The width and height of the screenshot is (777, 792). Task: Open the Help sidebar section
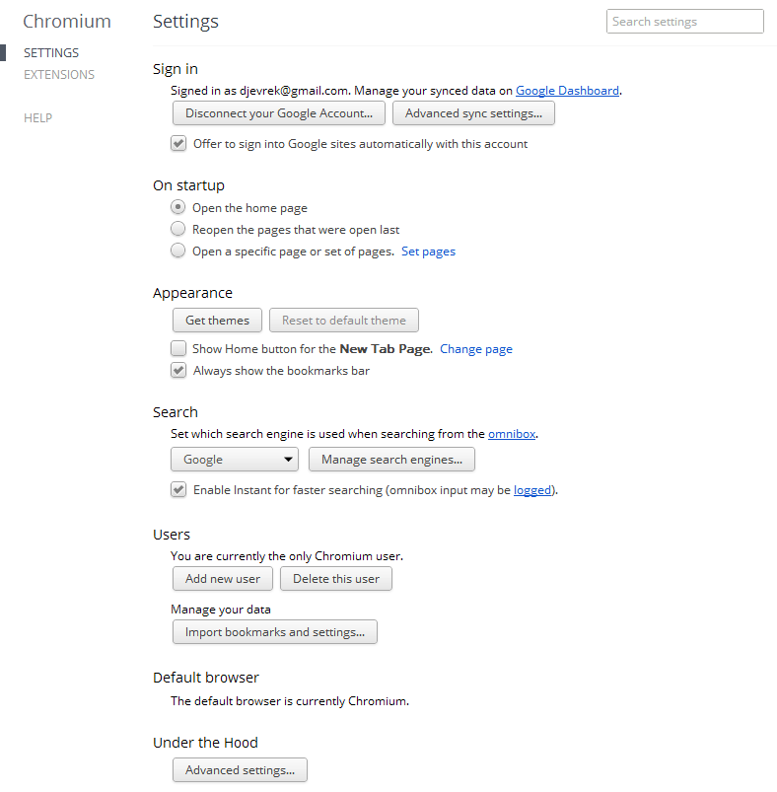pos(37,117)
